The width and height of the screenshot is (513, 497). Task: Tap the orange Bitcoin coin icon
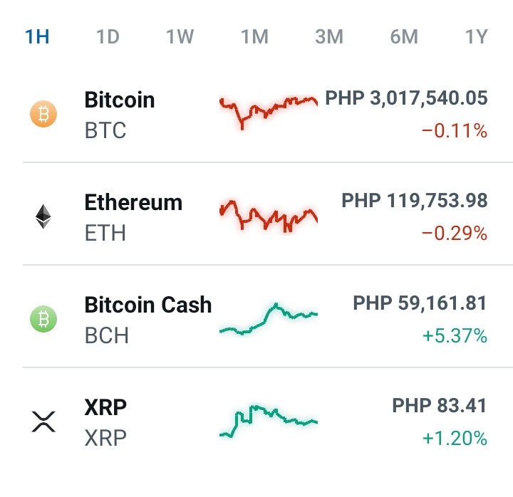[x=43, y=114]
